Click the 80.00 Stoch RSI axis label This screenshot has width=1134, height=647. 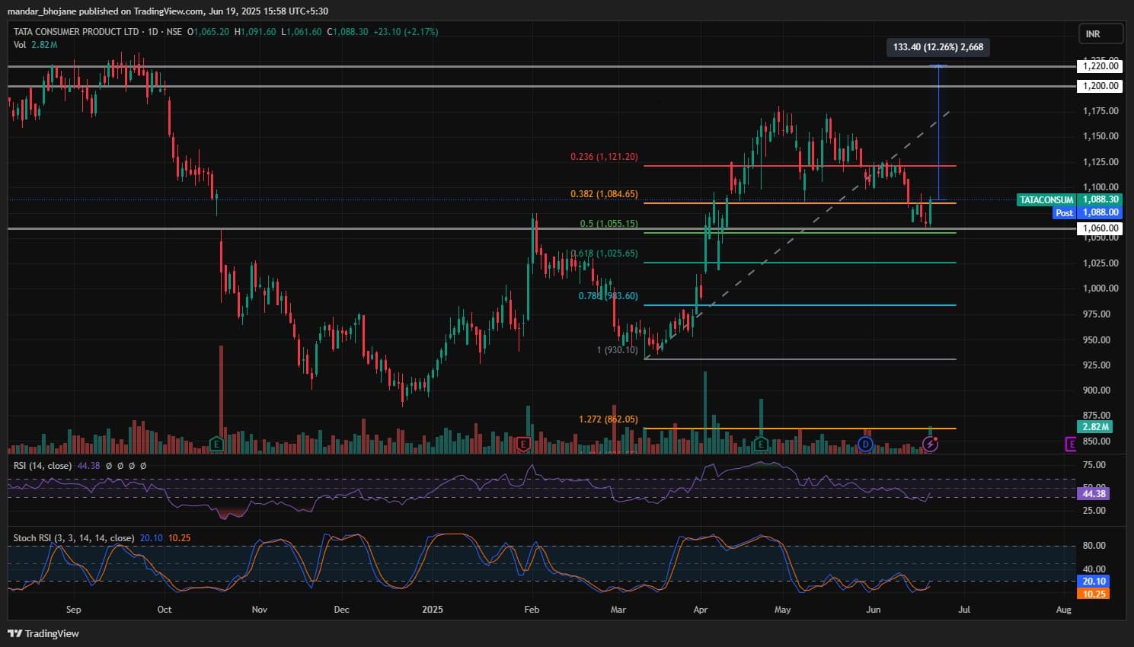tap(1094, 546)
